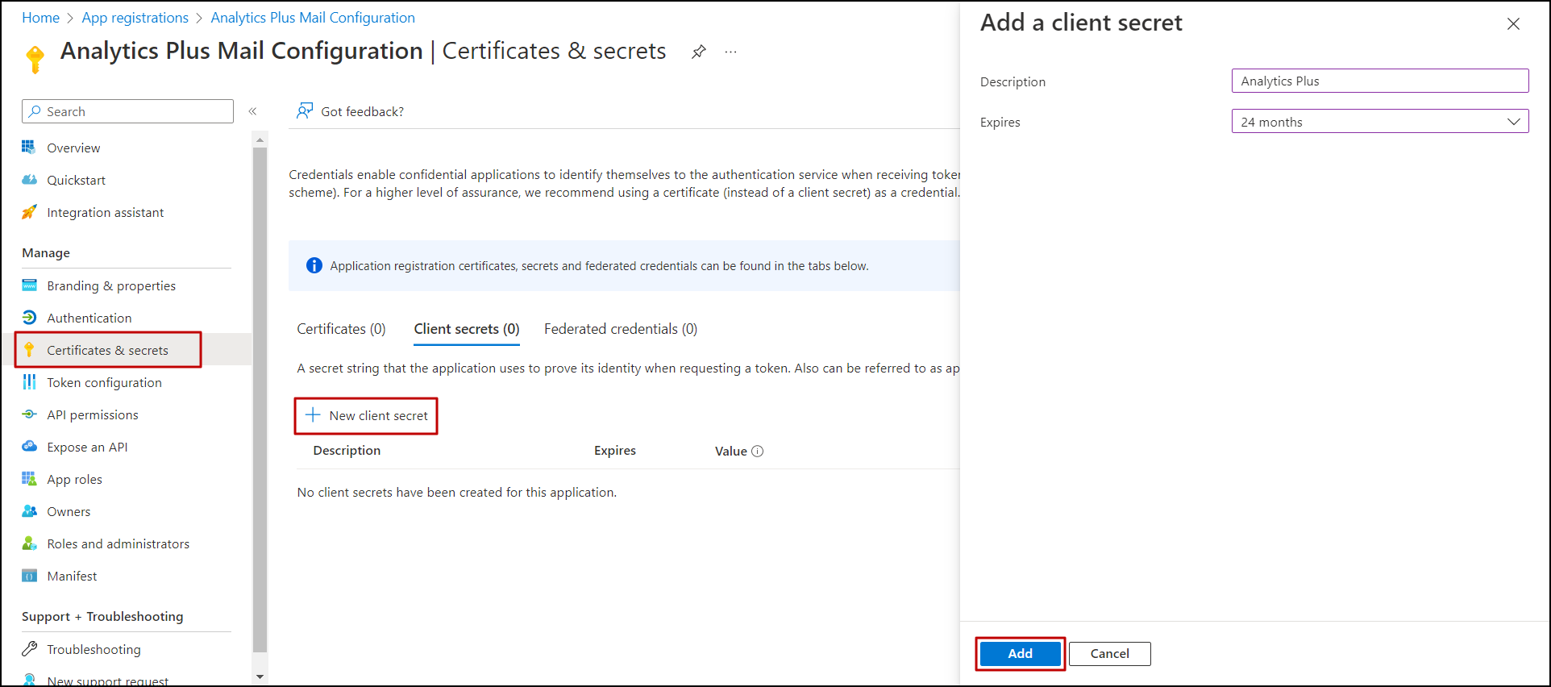The width and height of the screenshot is (1551, 687).
Task: Click the blue Add button
Action: click(1020, 653)
